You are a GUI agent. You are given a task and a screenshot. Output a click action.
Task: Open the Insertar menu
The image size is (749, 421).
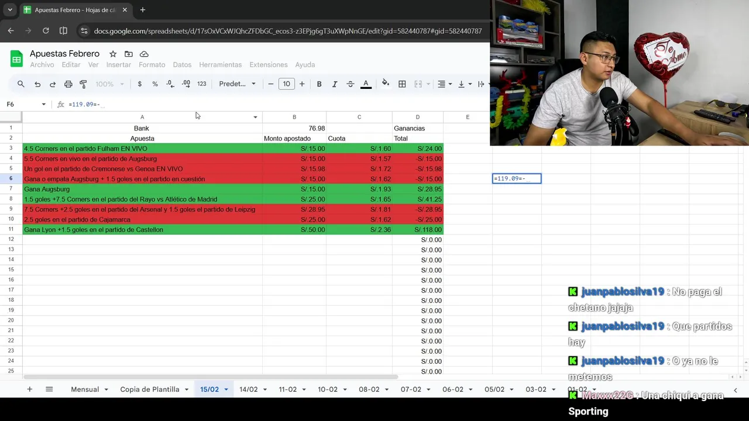click(119, 65)
